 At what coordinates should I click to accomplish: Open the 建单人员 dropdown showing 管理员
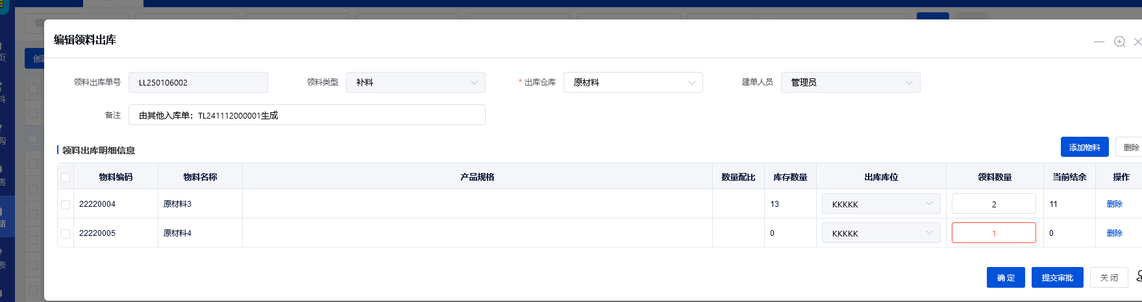(850, 82)
